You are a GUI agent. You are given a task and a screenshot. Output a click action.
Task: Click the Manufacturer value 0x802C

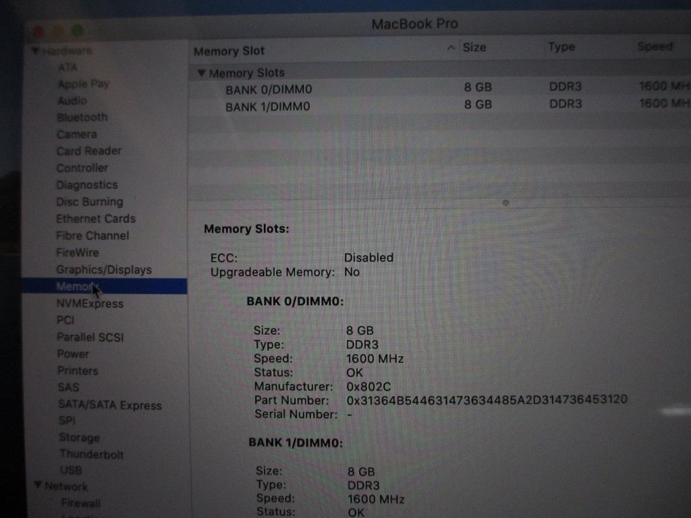point(368,386)
